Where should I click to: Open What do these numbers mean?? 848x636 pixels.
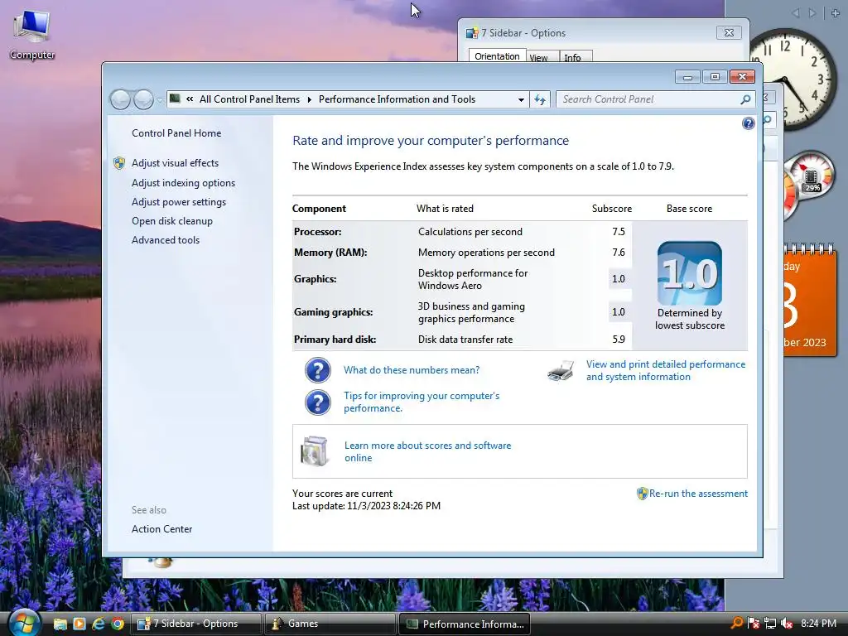pyautogui.click(x=412, y=370)
